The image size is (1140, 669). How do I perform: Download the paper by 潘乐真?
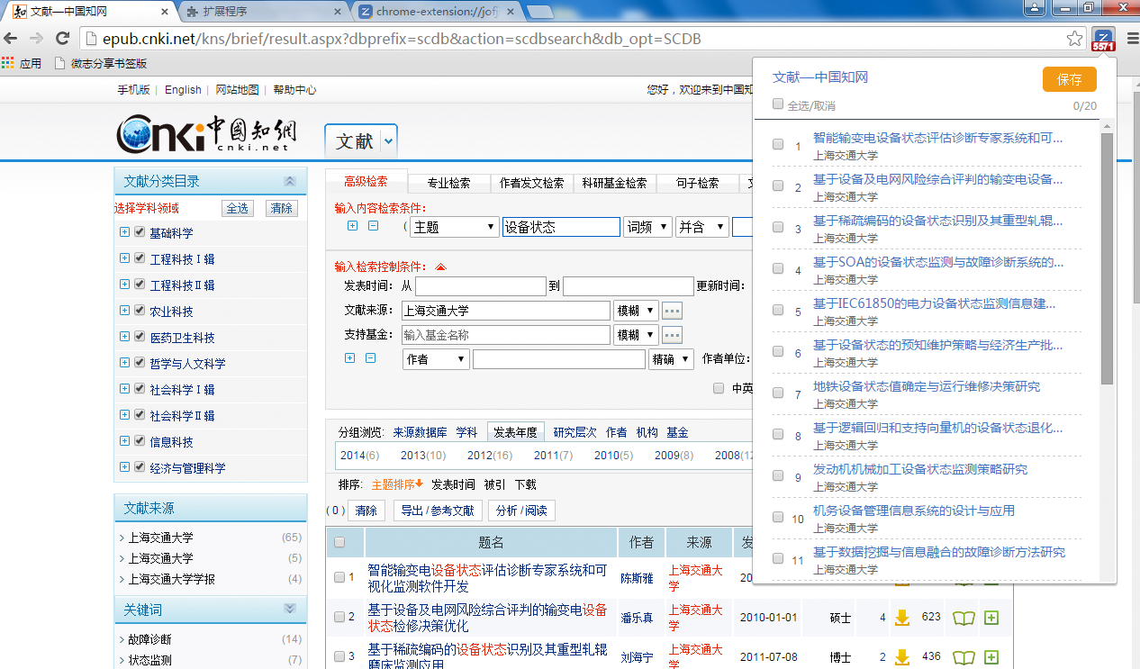pos(901,618)
